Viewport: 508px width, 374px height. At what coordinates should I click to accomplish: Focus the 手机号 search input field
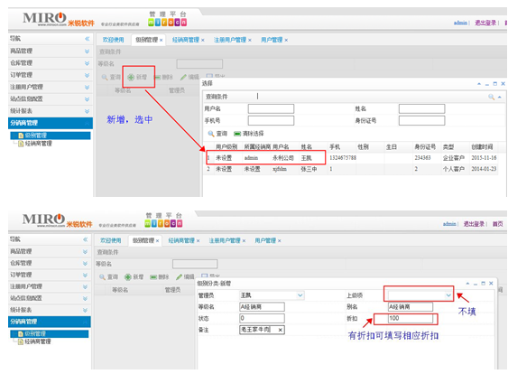click(x=271, y=121)
